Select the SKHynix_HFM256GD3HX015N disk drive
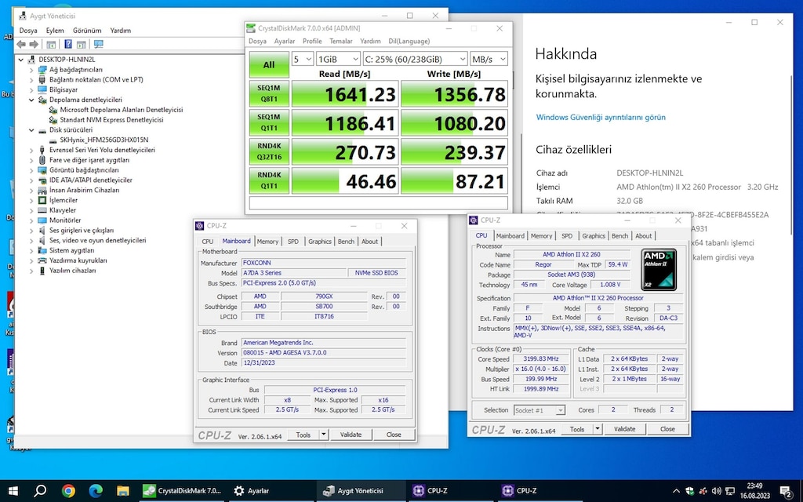The width and height of the screenshot is (803, 502). coord(104,140)
